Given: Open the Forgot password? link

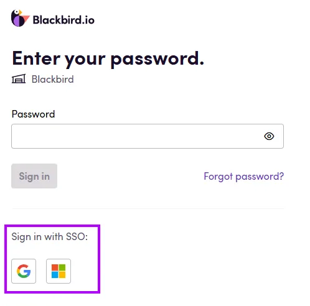Looking at the screenshot, I should (x=244, y=177).
